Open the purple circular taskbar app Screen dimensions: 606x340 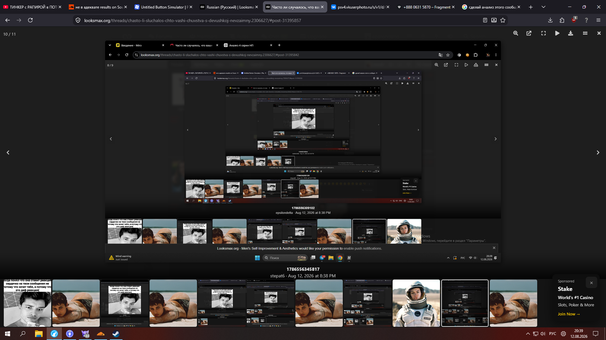[x=70, y=334]
